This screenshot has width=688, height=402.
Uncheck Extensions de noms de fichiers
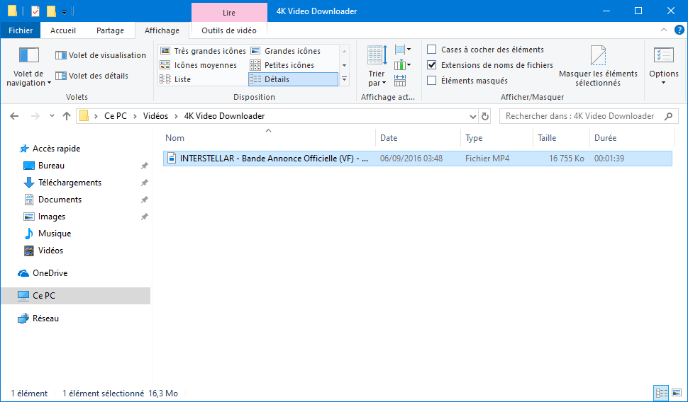pos(432,65)
